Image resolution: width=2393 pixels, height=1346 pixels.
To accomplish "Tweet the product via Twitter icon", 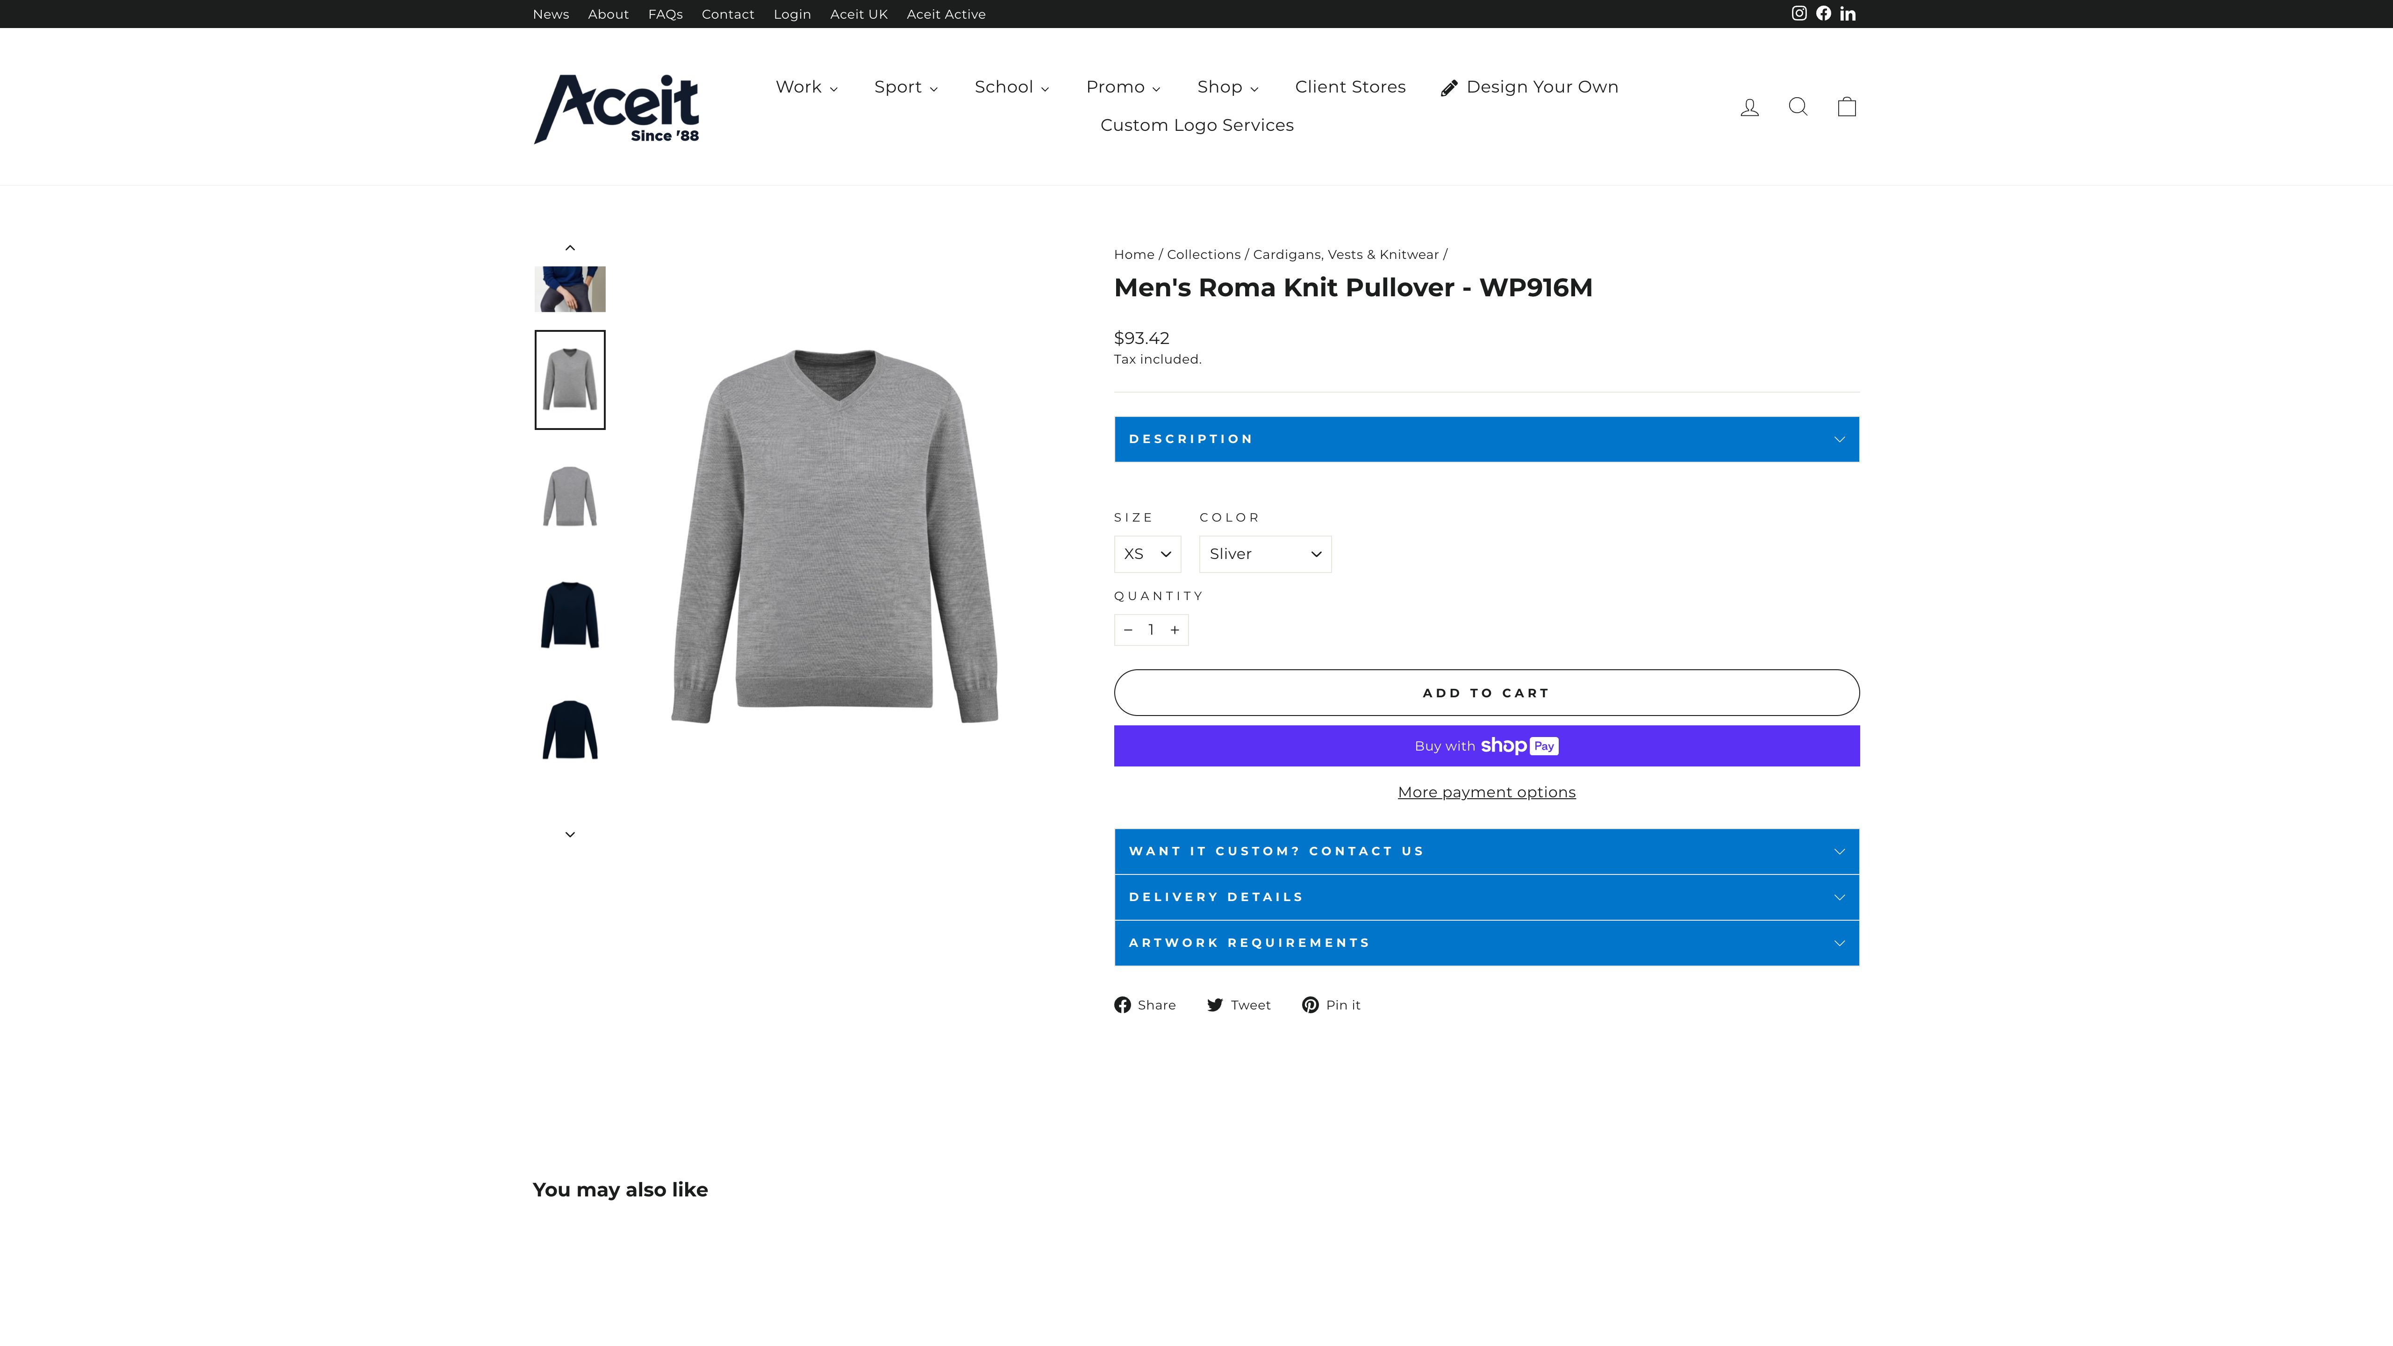I will click(1215, 1004).
